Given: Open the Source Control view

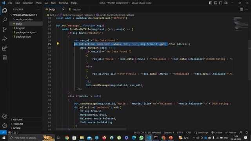Looking at the screenshot, I should tap(5, 29).
